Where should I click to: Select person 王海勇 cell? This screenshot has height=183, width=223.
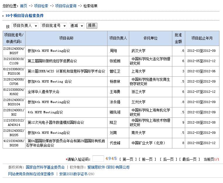pos(118,92)
